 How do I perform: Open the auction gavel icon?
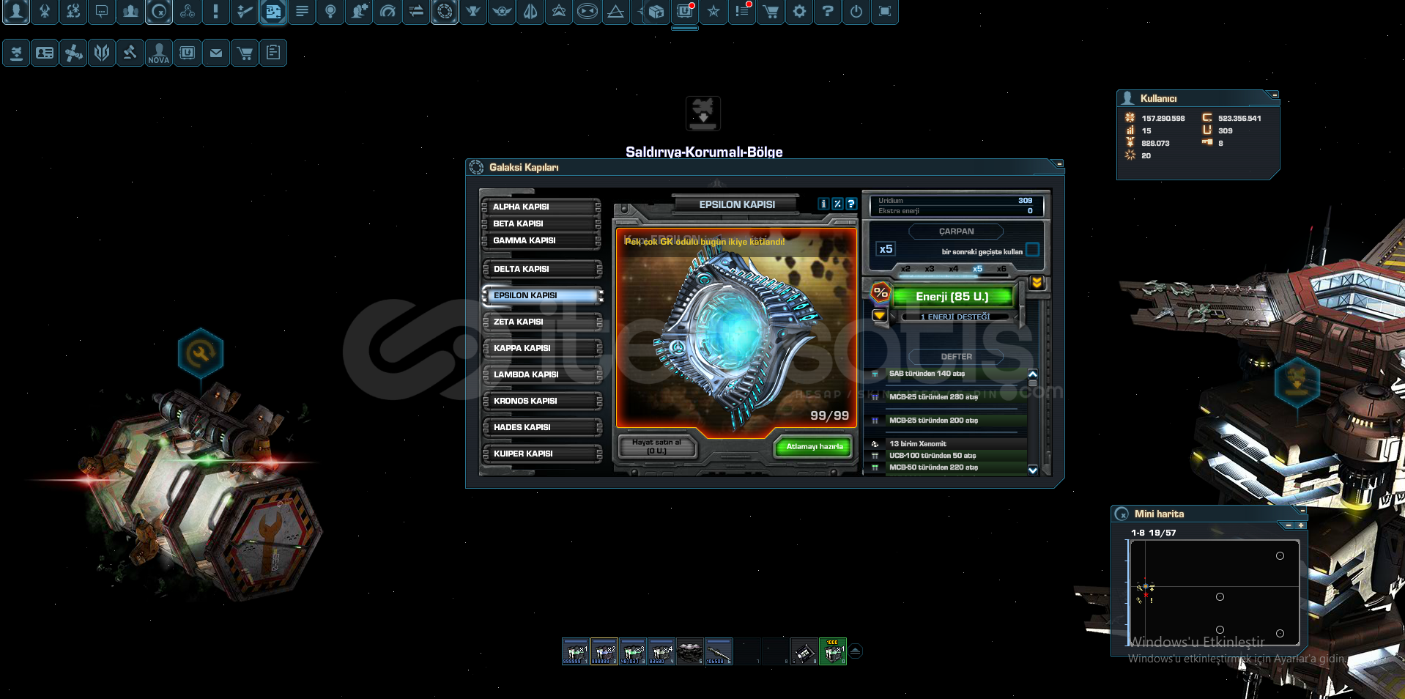tap(130, 53)
